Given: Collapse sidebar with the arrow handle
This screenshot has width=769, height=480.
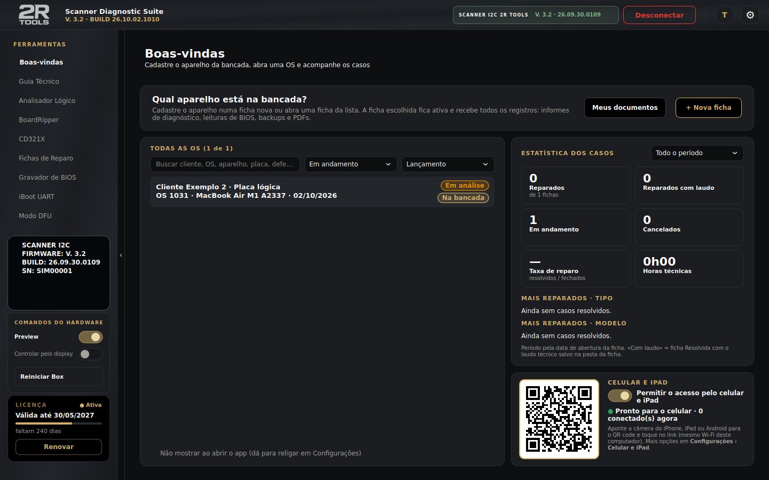Looking at the screenshot, I should tap(121, 255).
